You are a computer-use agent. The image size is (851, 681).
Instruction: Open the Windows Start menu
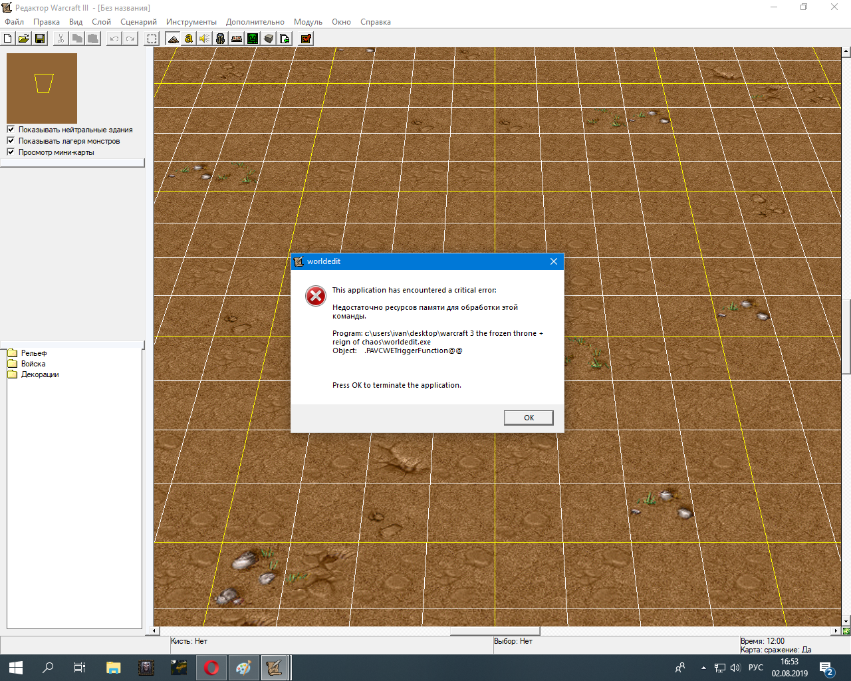[16, 668]
